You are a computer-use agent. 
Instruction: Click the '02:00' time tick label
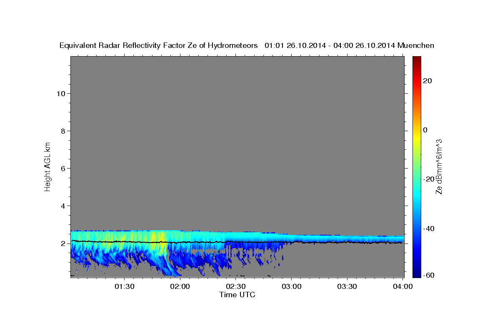pos(180,286)
